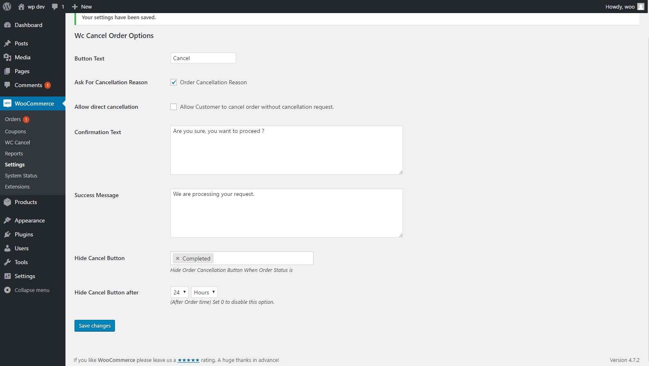Click the home icon for wp dev
This screenshot has height=366, width=649.
21,7
